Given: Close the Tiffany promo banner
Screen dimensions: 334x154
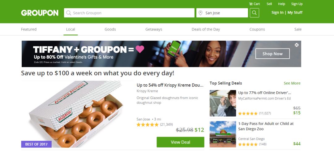Looking at the screenshot, I should (297, 45).
